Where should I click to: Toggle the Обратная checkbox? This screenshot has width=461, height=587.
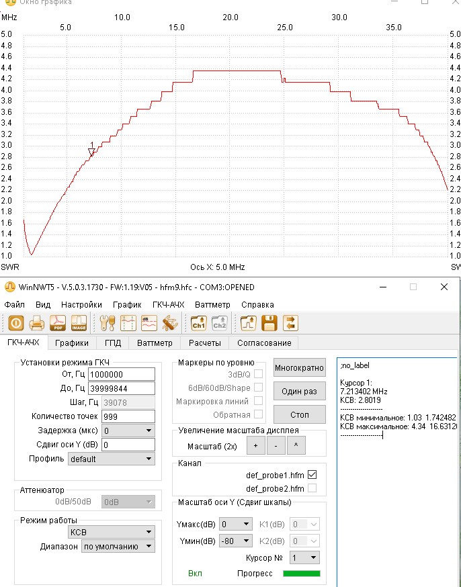258,414
